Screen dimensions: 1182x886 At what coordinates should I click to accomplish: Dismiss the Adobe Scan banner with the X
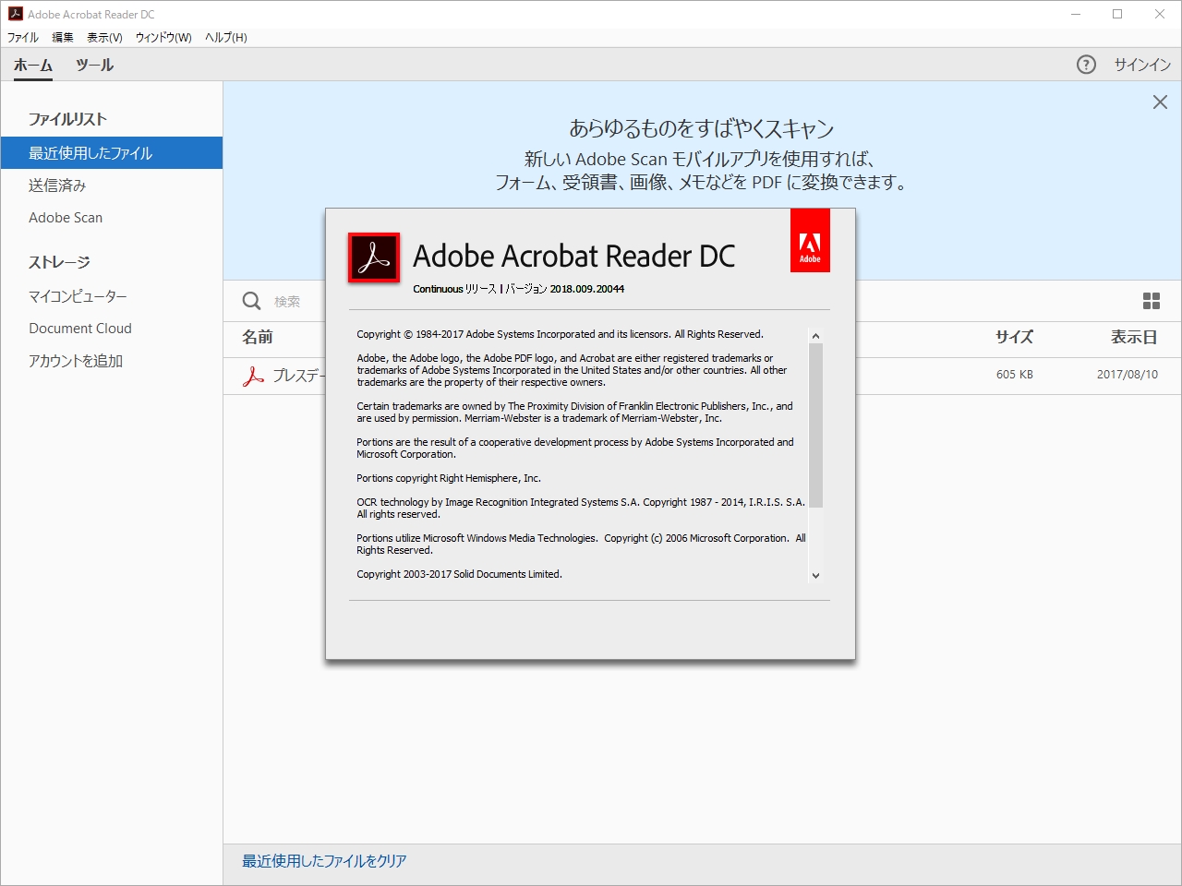(x=1160, y=102)
